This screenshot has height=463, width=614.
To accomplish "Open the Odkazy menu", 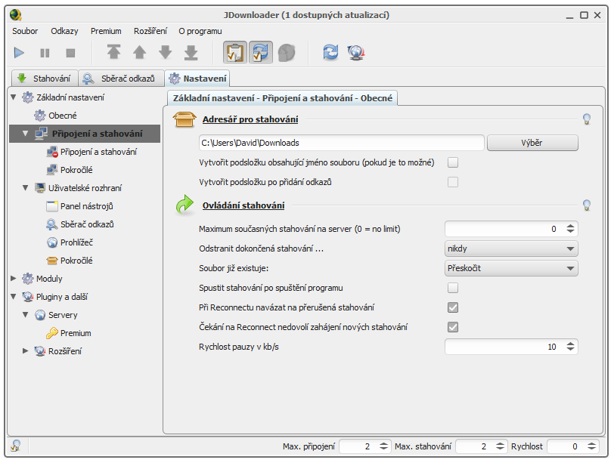I will tap(64, 31).
